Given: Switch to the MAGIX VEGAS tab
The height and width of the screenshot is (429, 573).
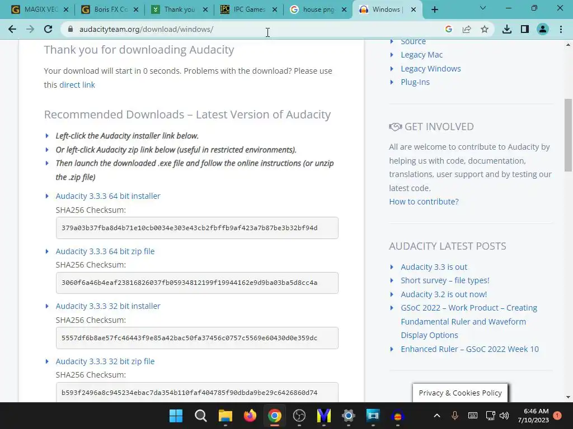Looking at the screenshot, I should coord(35,9).
